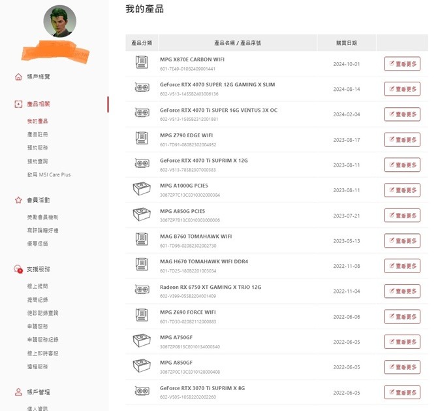Click the product icon beside 產品相關
Screen dimensions: 440x411
(18, 105)
